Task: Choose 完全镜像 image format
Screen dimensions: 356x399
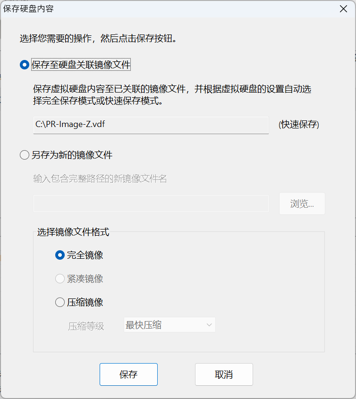Action: pos(60,255)
